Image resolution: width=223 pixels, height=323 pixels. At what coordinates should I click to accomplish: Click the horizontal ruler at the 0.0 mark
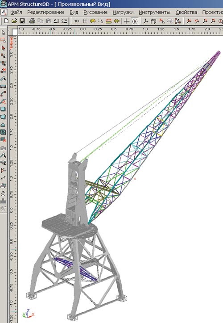pyautogui.click(x=83, y=29)
